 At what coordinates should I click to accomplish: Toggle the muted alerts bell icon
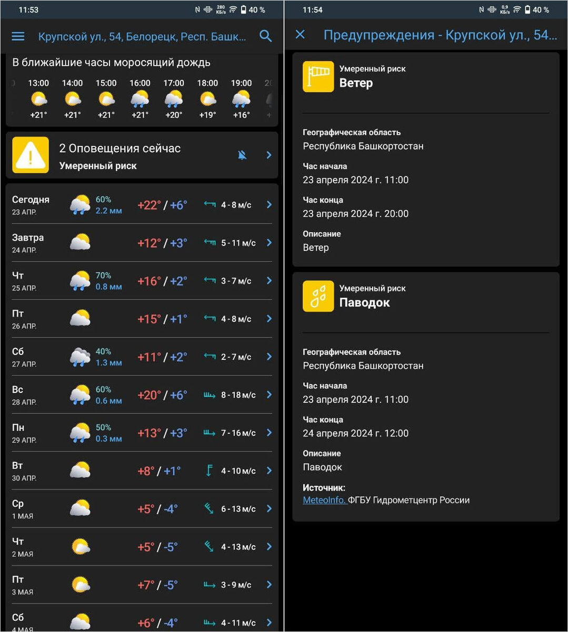[242, 155]
